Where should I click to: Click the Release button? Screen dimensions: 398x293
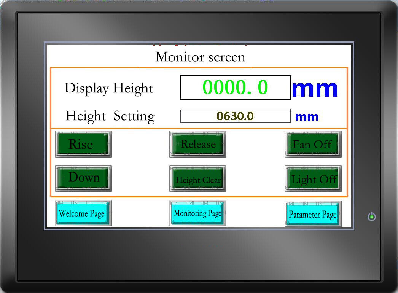[198, 144]
